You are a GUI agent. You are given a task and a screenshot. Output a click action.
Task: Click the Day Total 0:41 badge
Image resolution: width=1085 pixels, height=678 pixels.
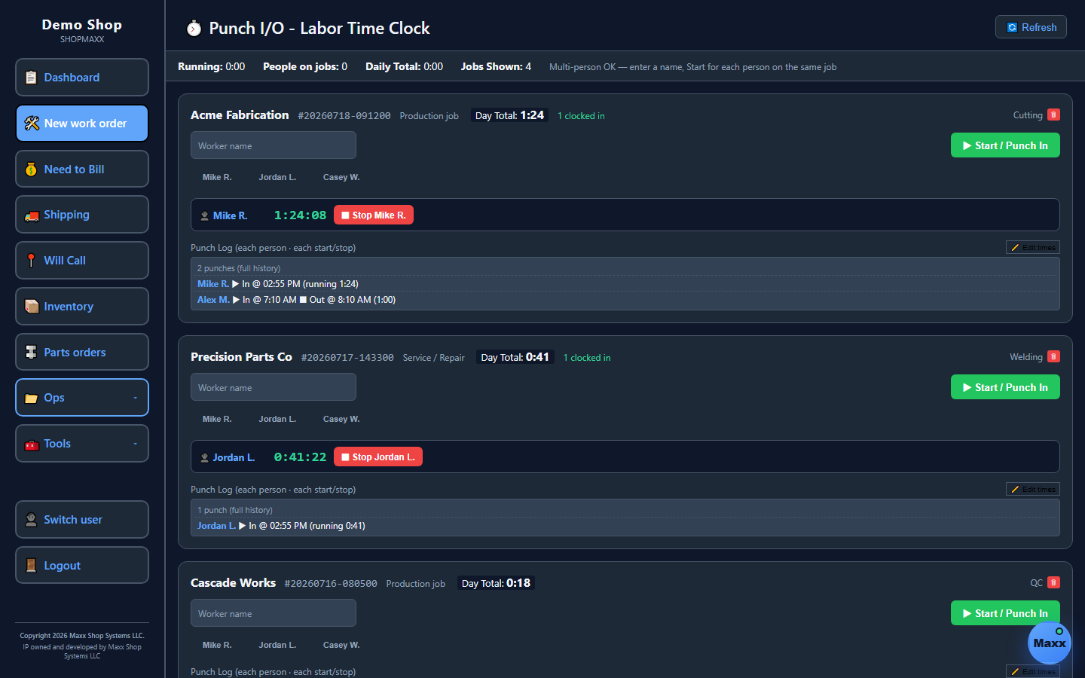[x=515, y=357]
